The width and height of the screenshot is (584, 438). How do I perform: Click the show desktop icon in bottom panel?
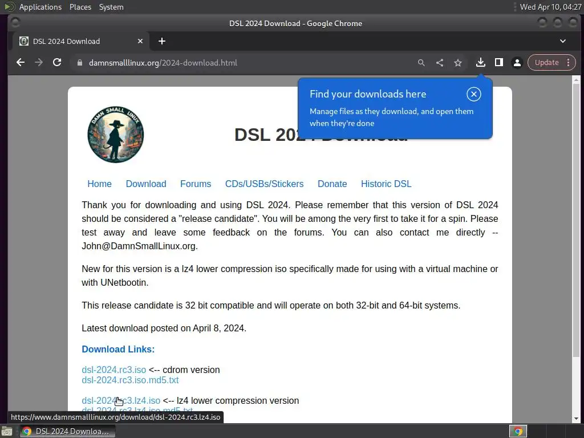click(x=6, y=431)
